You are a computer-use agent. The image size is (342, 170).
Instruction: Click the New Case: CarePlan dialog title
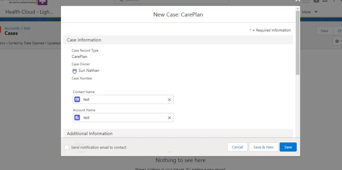[x=178, y=15]
